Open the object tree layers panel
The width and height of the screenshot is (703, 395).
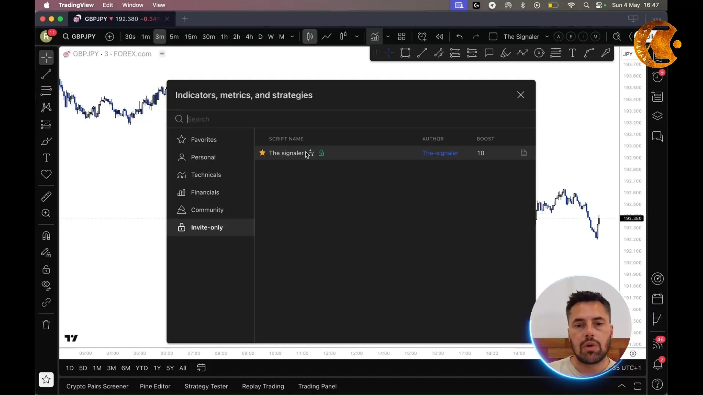coord(658,116)
